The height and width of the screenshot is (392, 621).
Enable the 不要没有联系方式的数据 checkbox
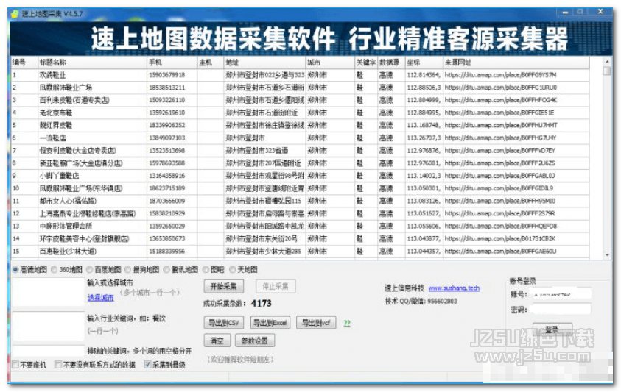point(58,365)
